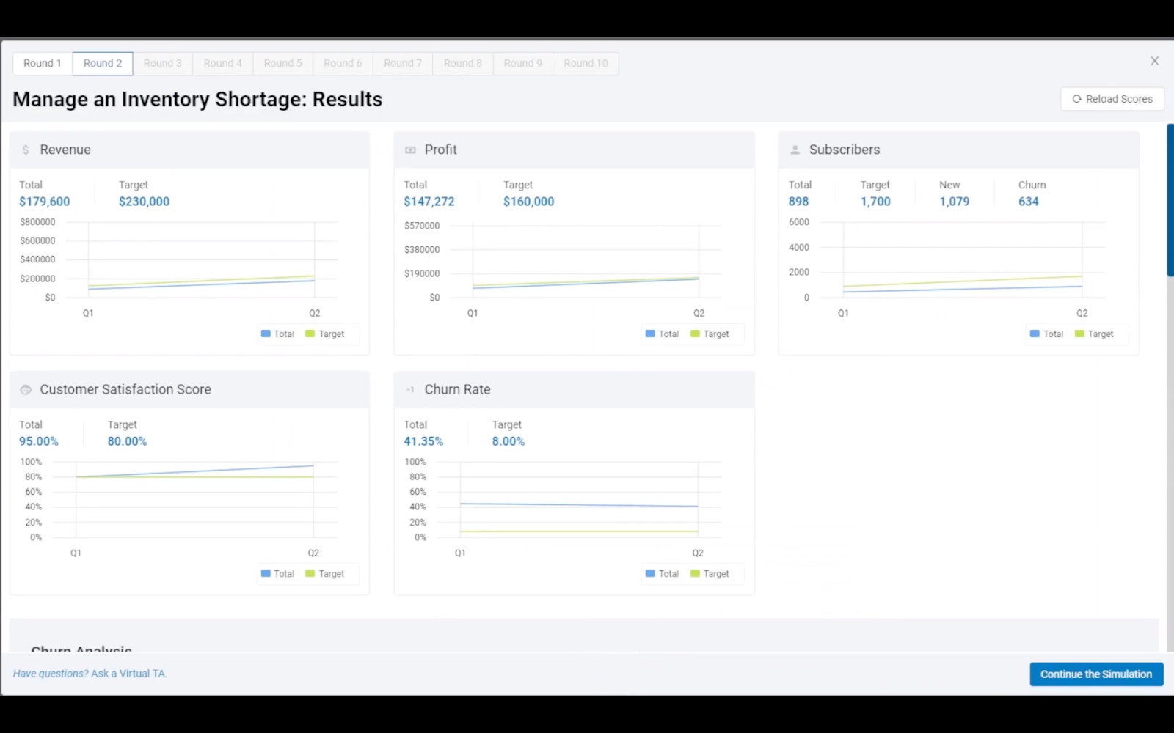Toggle Target series in Churn Rate legend

coord(710,574)
